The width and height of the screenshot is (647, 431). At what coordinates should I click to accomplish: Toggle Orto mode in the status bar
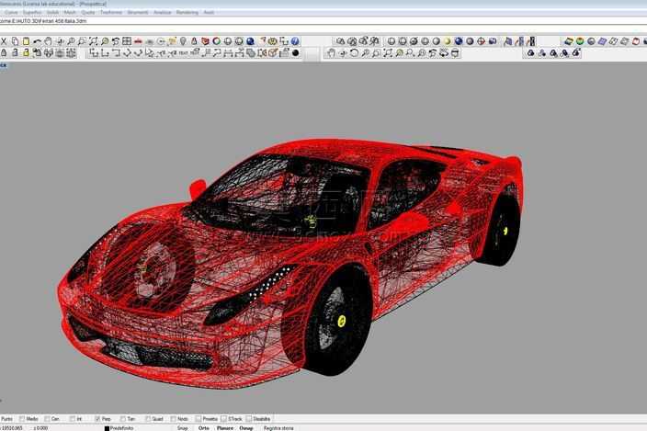pos(203,428)
